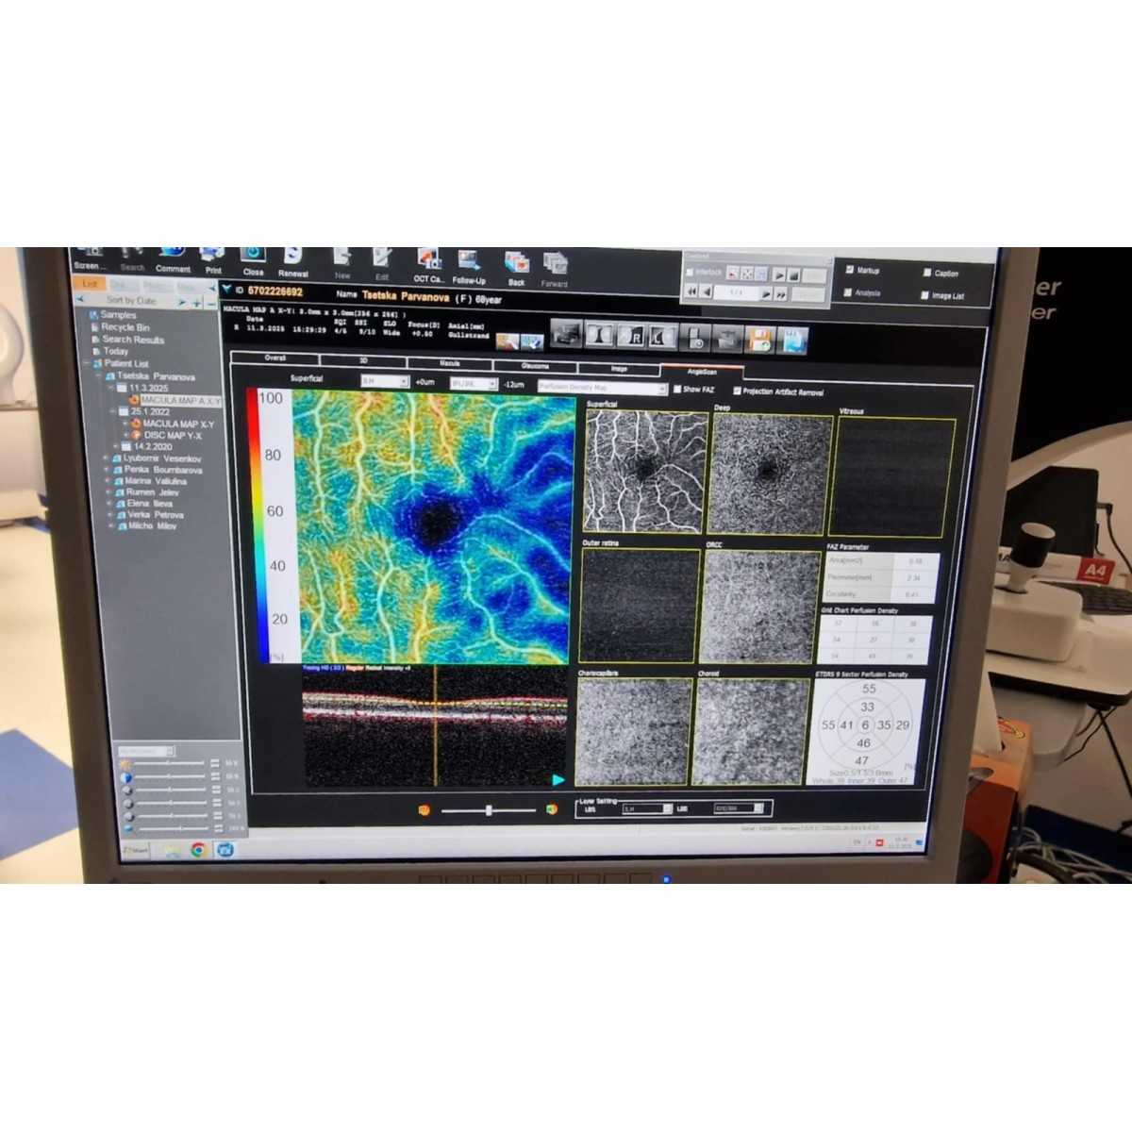
Task: Click the plus icon beside Sort by Date
Action: pos(197,303)
